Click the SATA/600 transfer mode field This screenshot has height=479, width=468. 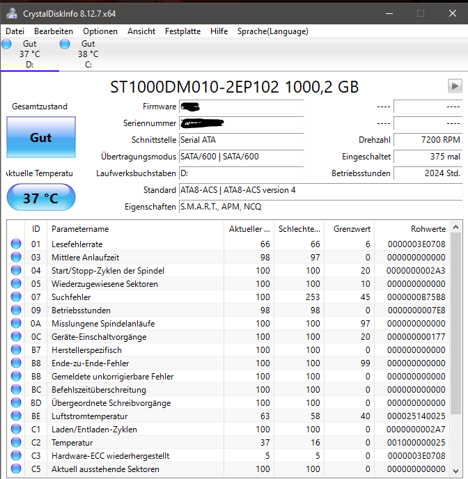tap(242, 157)
